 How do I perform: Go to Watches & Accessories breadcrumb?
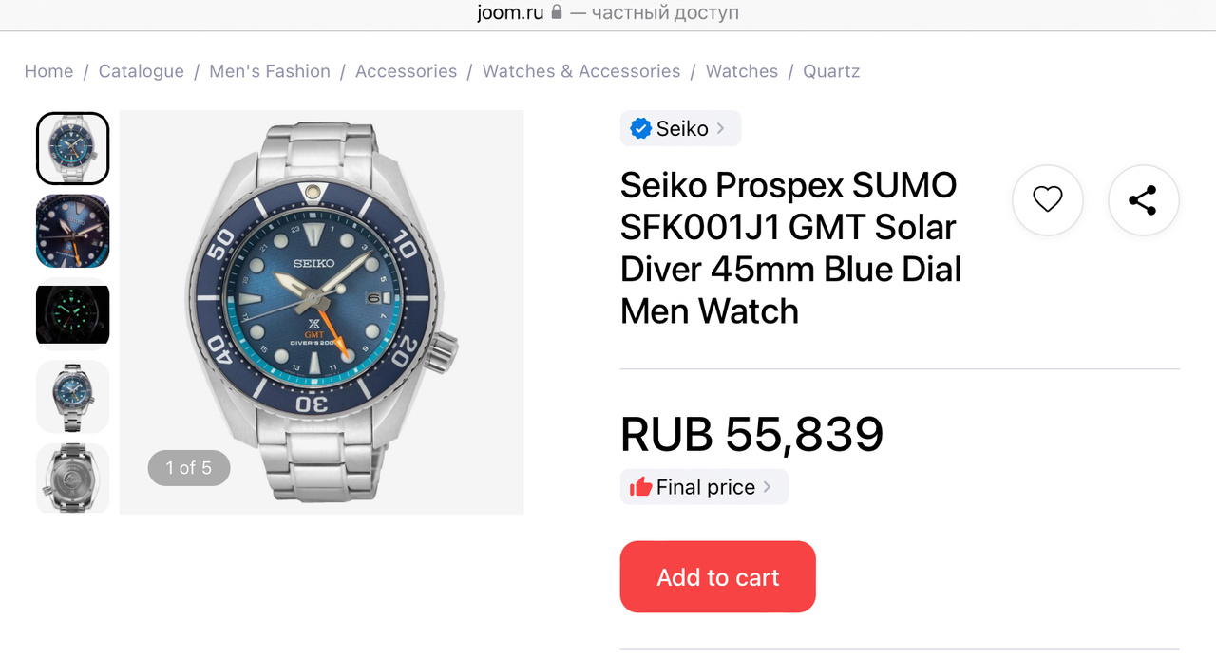(x=581, y=71)
